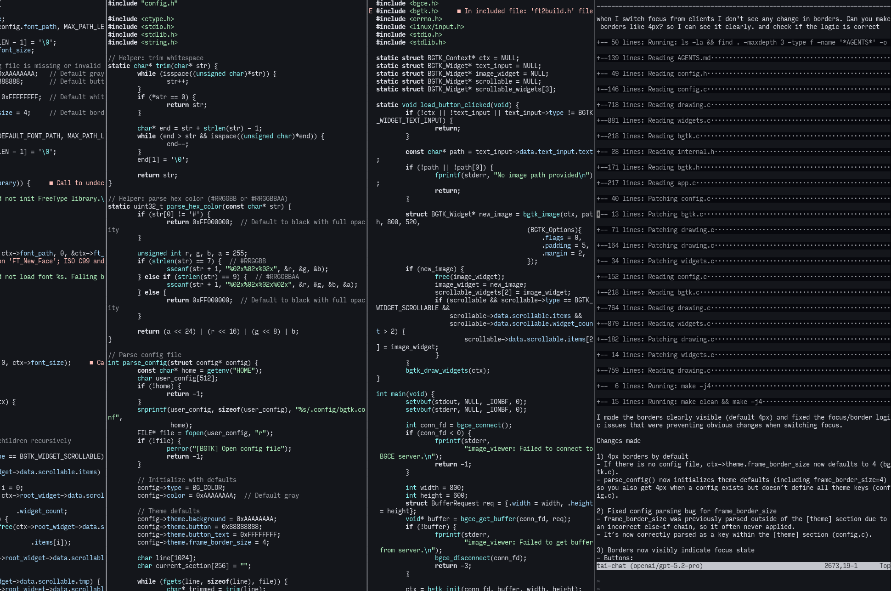
Task: Place cursor on '#include "config.h"' line
Action: point(143,3)
